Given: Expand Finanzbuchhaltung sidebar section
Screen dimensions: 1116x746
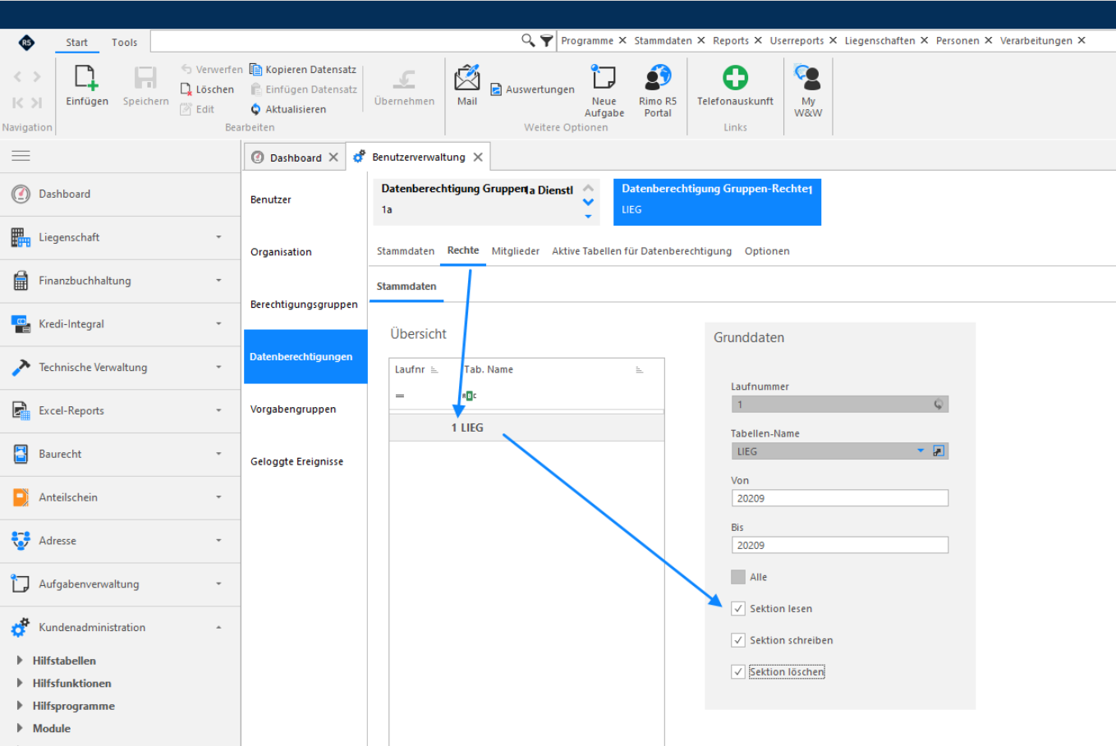Looking at the screenshot, I should pos(218,281).
